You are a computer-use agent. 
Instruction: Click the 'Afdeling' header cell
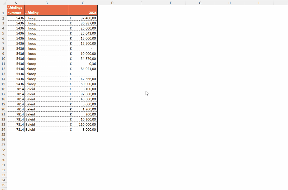click(x=46, y=10)
